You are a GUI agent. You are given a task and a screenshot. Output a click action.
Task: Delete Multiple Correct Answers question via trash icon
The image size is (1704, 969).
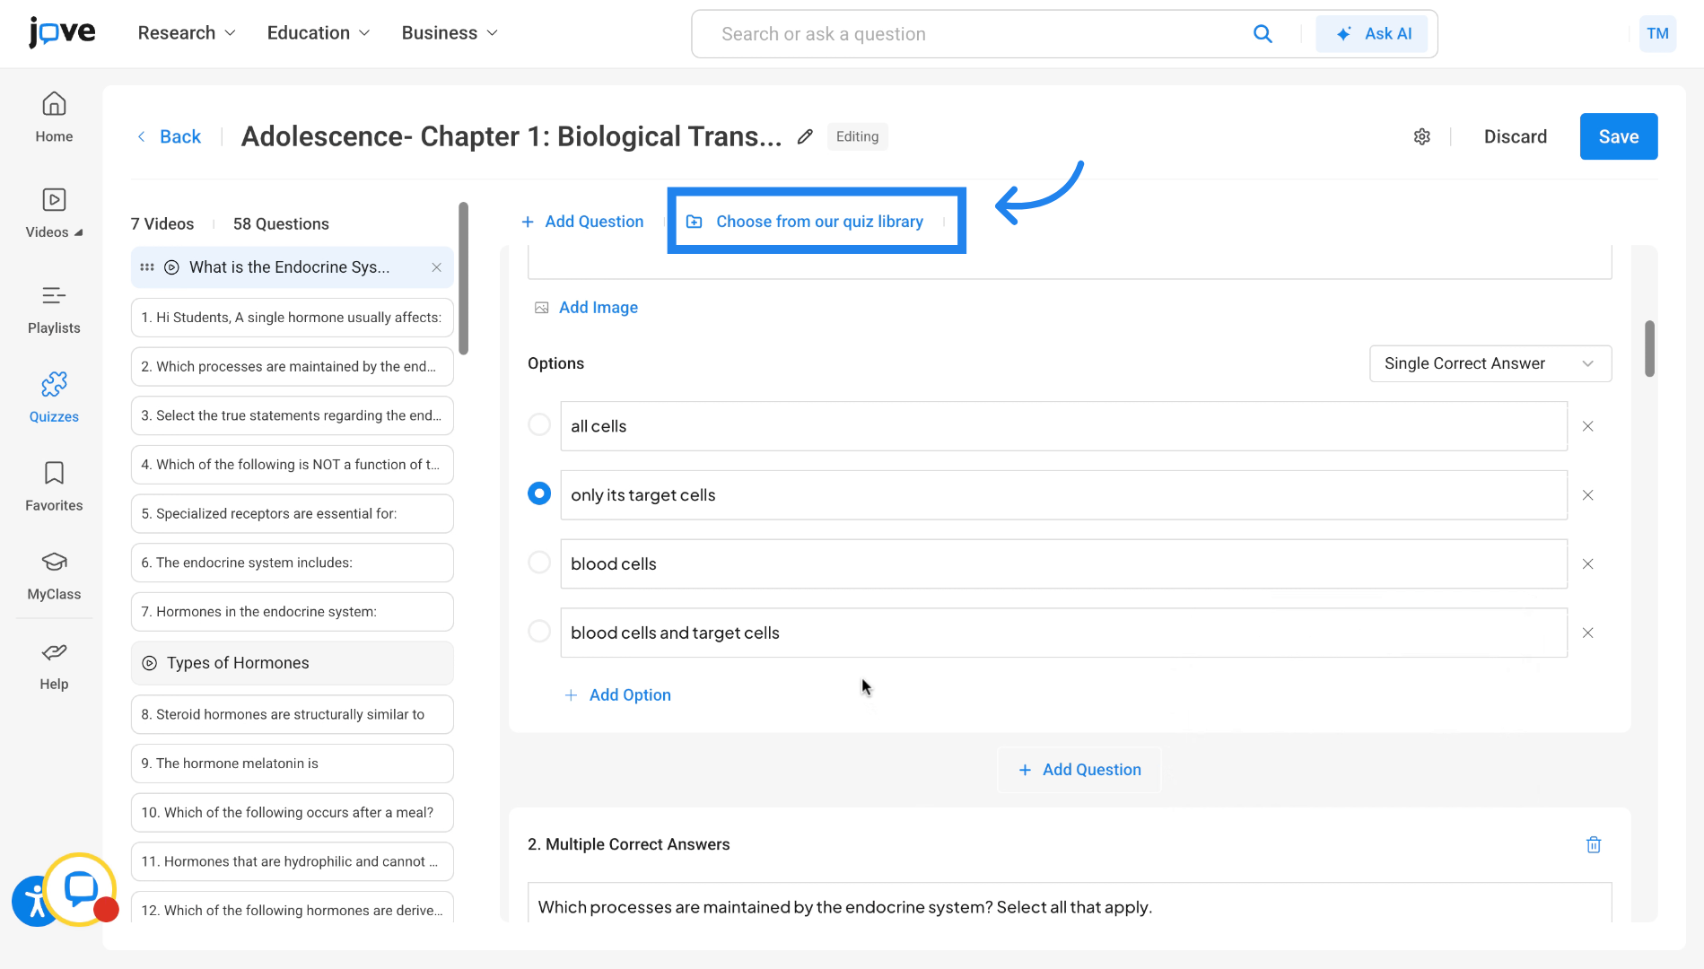click(x=1593, y=844)
